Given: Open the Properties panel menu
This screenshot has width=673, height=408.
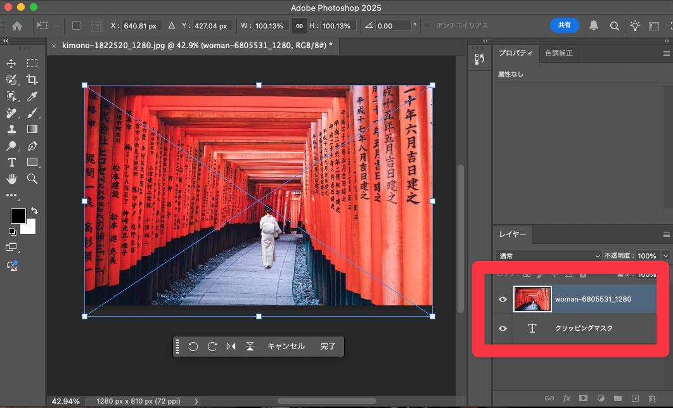Looking at the screenshot, I should point(666,54).
